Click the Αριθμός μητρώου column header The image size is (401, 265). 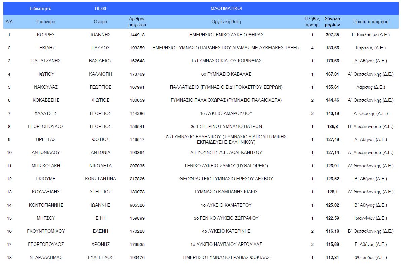[x=137, y=22]
